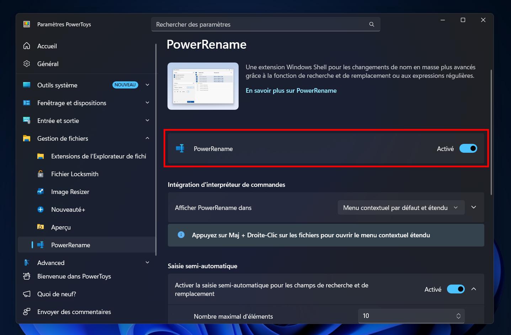Click the Envoyer des commentaires feedback icon
The height and width of the screenshot is (335, 511).
pyautogui.click(x=27, y=312)
